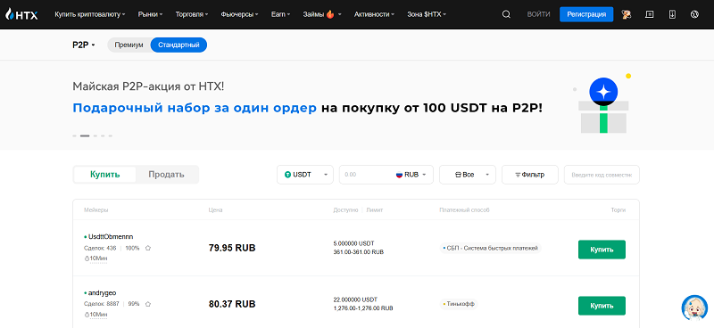Open the Займы menu
Image resolution: width=714 pixels, height=328 pixels.
(x=322, y=14)
